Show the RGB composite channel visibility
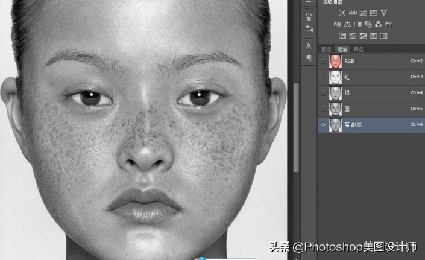The image size is (425, 260). click(323, 61)
